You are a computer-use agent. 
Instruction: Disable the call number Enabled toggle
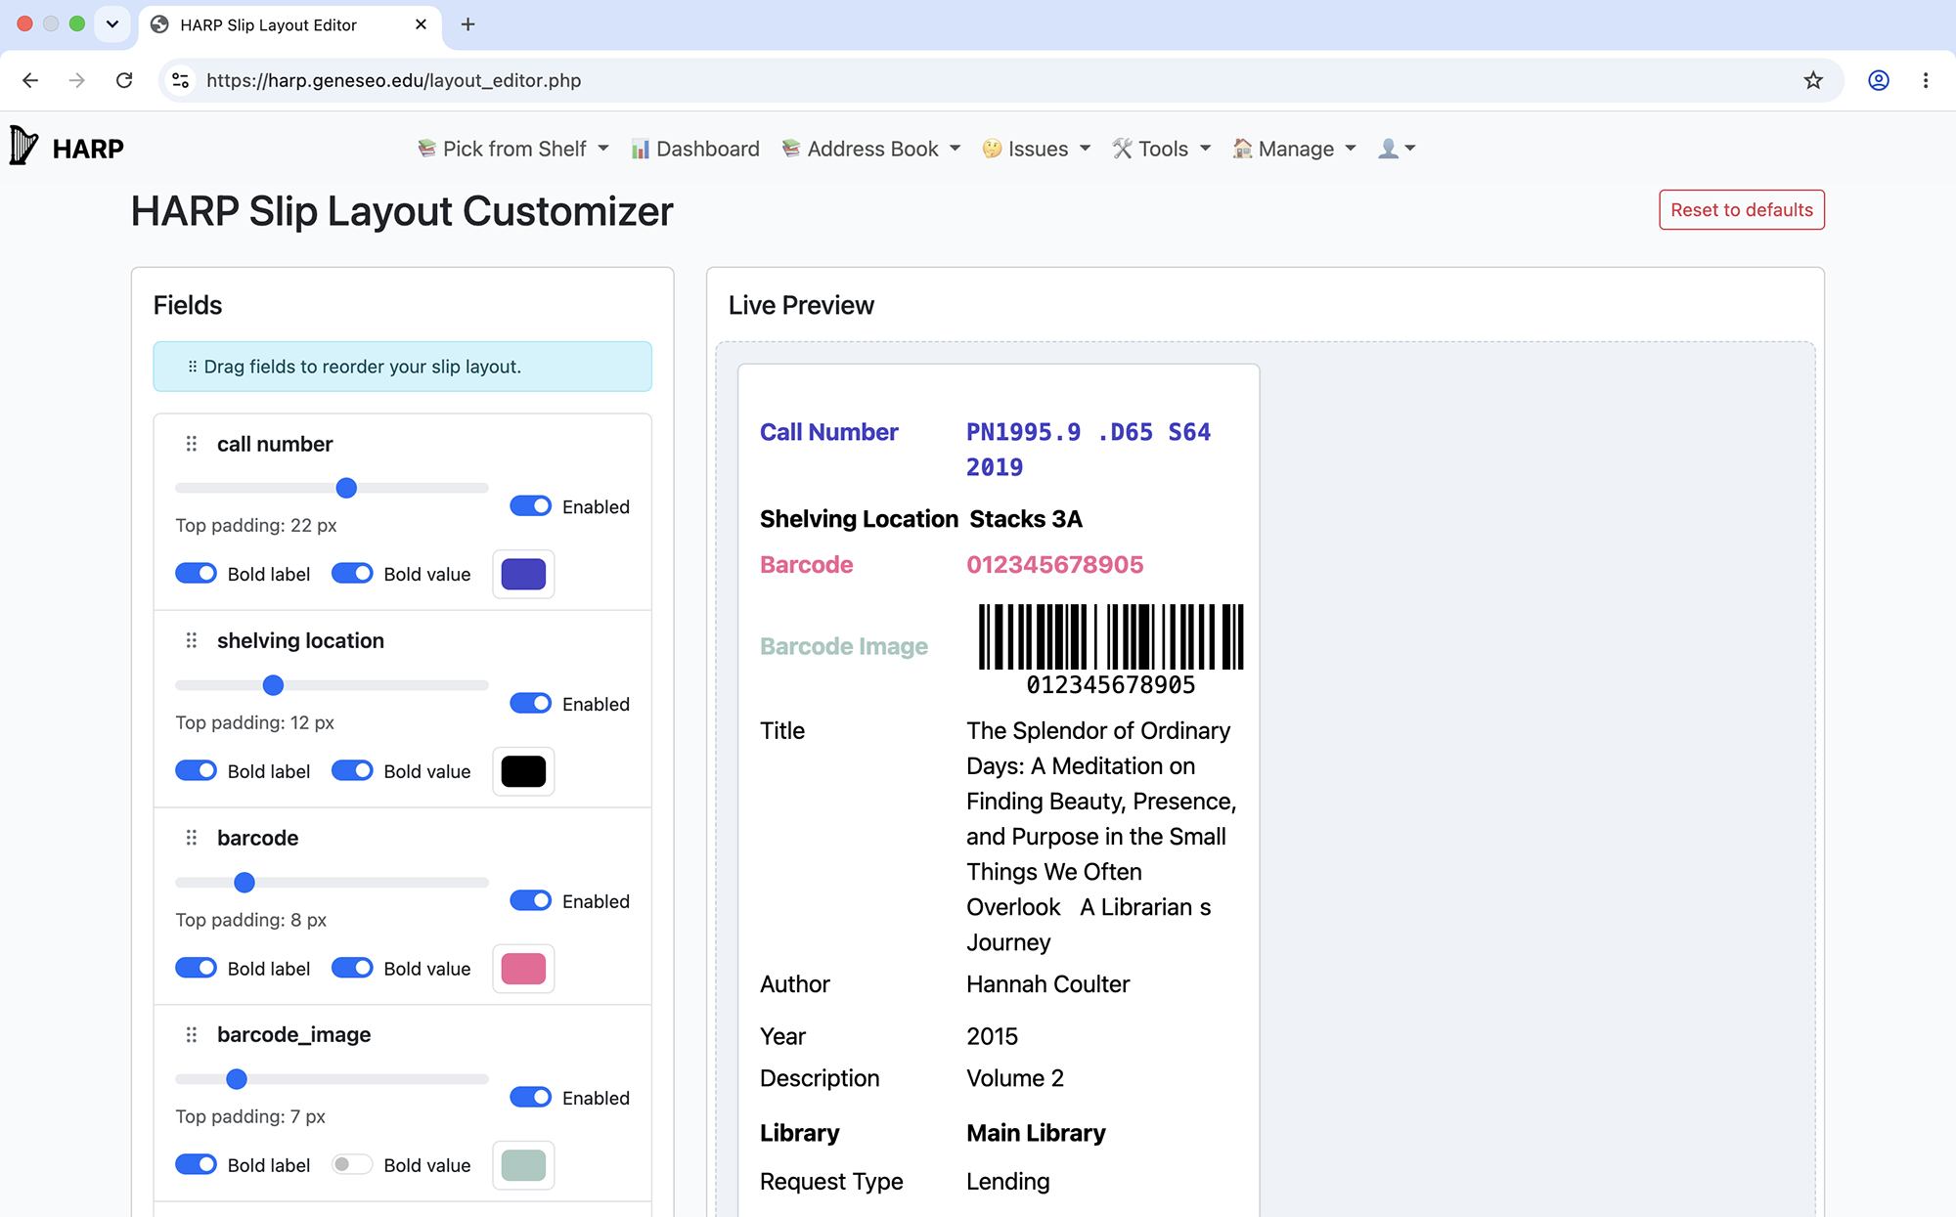tap(531, 506)
